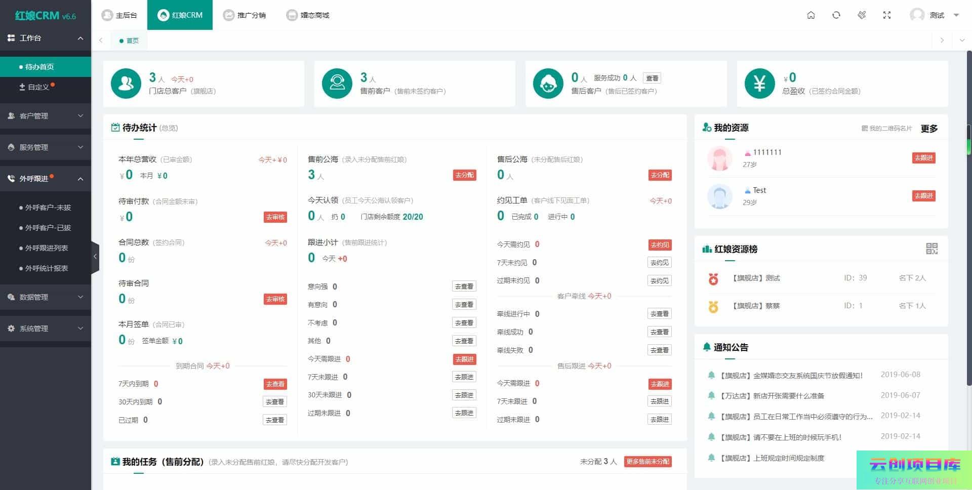Click the 售前客户 headset icon

click(x=337, y=84)
